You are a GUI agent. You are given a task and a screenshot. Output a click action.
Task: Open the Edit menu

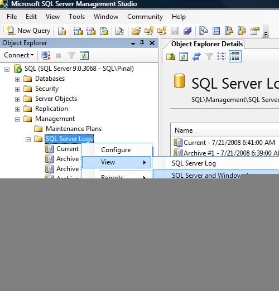click(31, 17)
